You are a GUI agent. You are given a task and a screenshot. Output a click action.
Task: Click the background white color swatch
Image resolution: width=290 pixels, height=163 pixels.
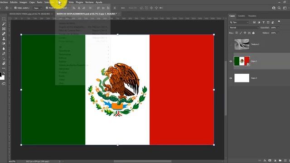point(3,78)
